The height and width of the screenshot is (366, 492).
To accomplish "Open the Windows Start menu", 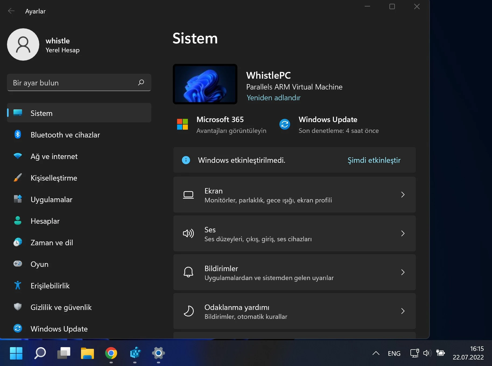I will (16, 353).
